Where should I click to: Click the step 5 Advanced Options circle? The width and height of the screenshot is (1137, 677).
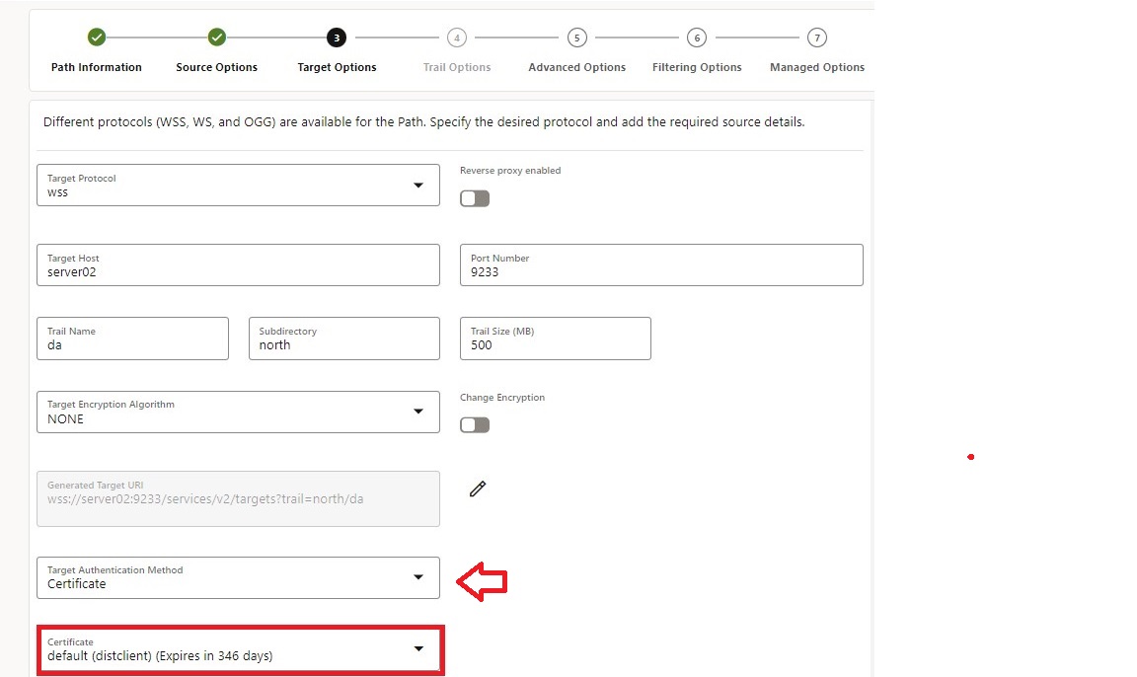pyautogui.click(x=576, y=38)
